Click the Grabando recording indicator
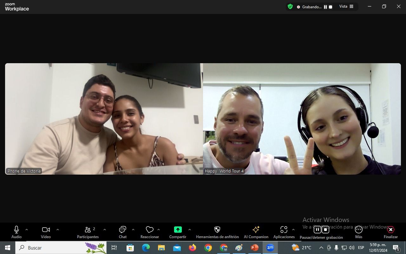This screenshot has height=254, width=406. [x=309, y=7]
